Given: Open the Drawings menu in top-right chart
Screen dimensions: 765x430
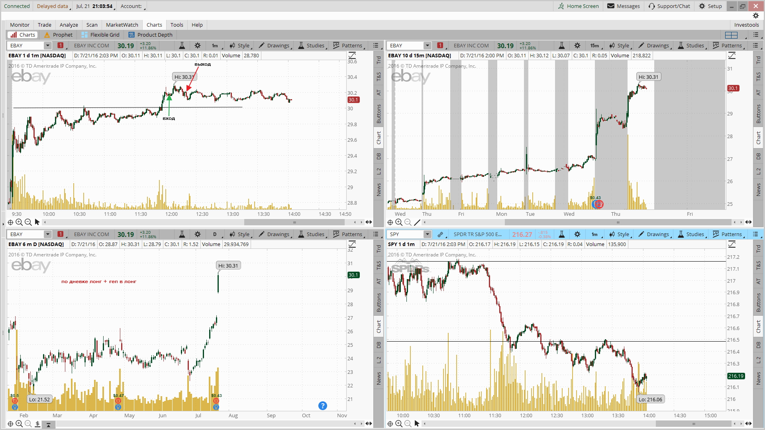Looking at the screenshot, I should point(655,45).
